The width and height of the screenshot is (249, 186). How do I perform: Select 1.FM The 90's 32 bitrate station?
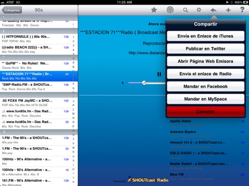coord(36,151)
